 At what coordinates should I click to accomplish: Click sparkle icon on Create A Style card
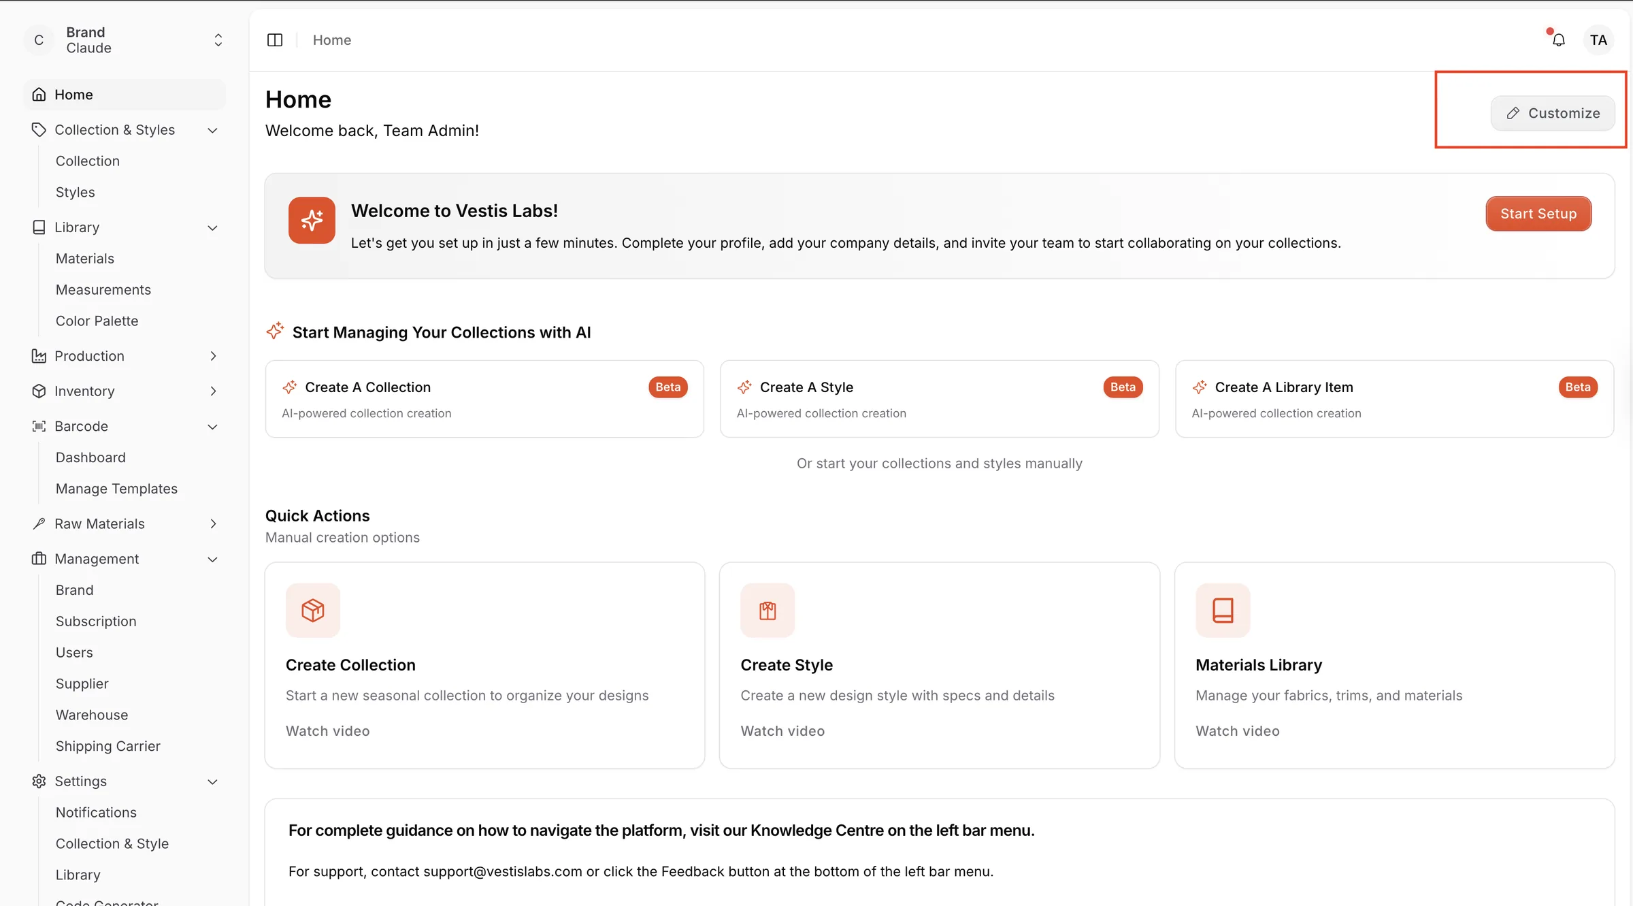(x=744, y=387)
